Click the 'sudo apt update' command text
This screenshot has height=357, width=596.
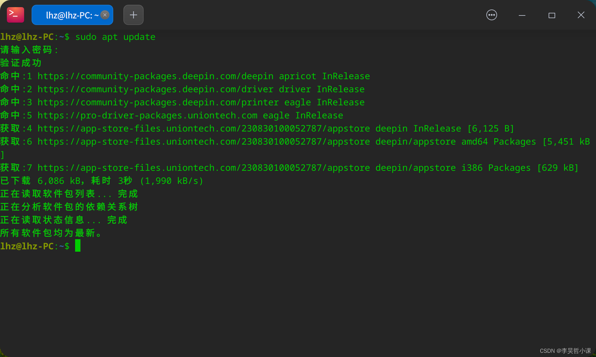[115, 37]
